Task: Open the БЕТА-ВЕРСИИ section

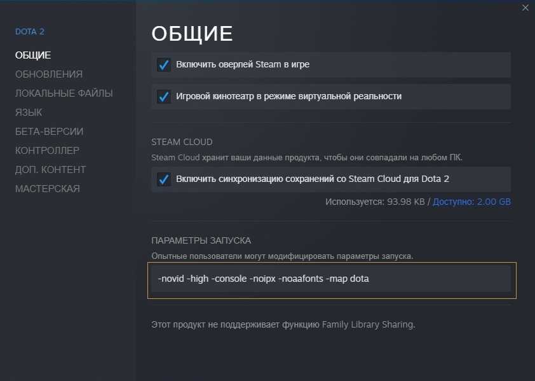Action: [x=50, y=132]
